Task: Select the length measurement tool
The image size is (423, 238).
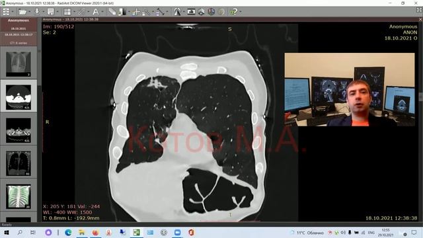Action: click(160, 12)
